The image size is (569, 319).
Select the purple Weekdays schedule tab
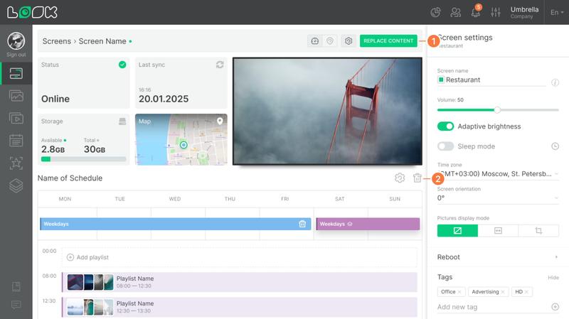click(x=368, y=224)
